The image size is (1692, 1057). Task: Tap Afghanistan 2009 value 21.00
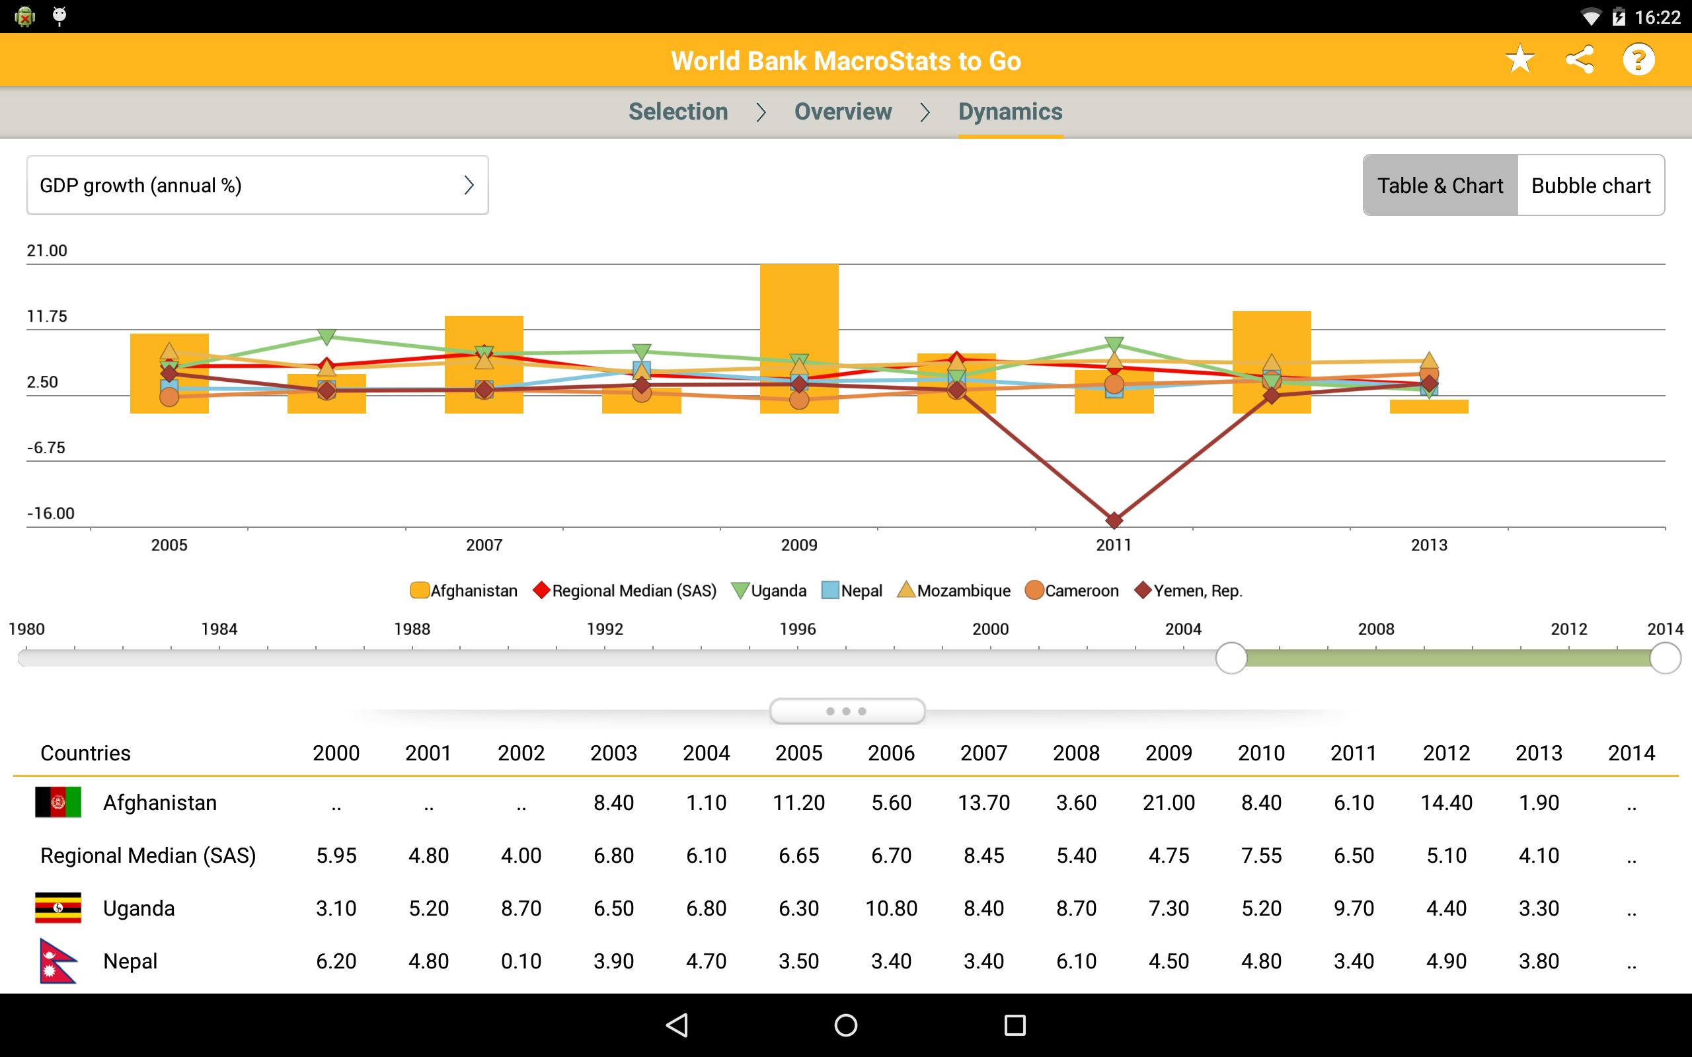point(1169,803)
